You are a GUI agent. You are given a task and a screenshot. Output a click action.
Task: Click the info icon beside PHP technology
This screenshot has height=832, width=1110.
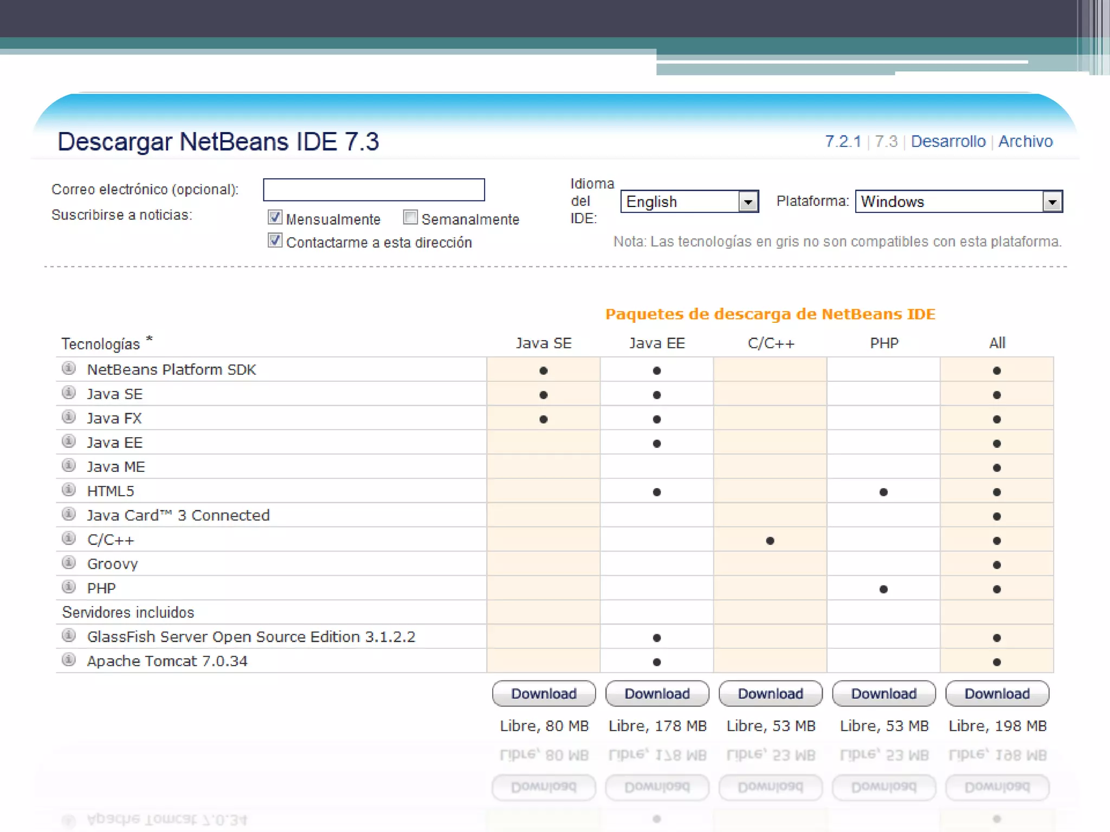(x=69, y=587)
